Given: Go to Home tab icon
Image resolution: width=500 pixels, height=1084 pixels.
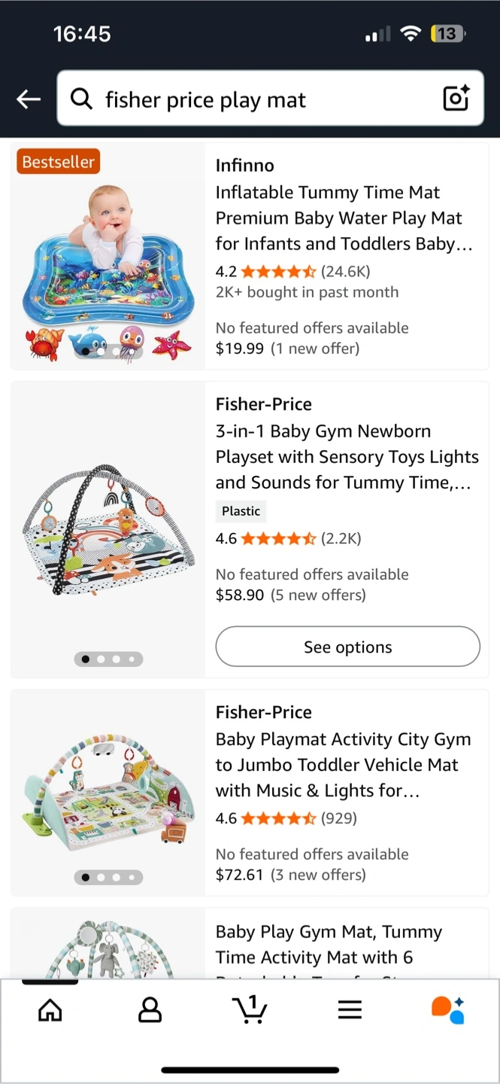Looking at the screenshot, I should click(50, 1010).
